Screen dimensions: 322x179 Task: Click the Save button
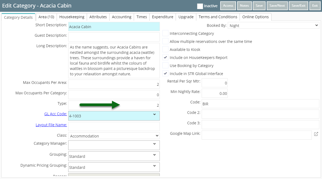[259, 6]
